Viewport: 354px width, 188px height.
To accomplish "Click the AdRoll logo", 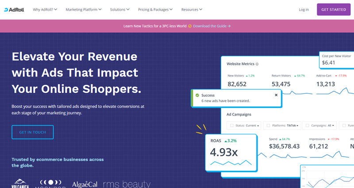I will pyautogui.click(x=14, y=10).
